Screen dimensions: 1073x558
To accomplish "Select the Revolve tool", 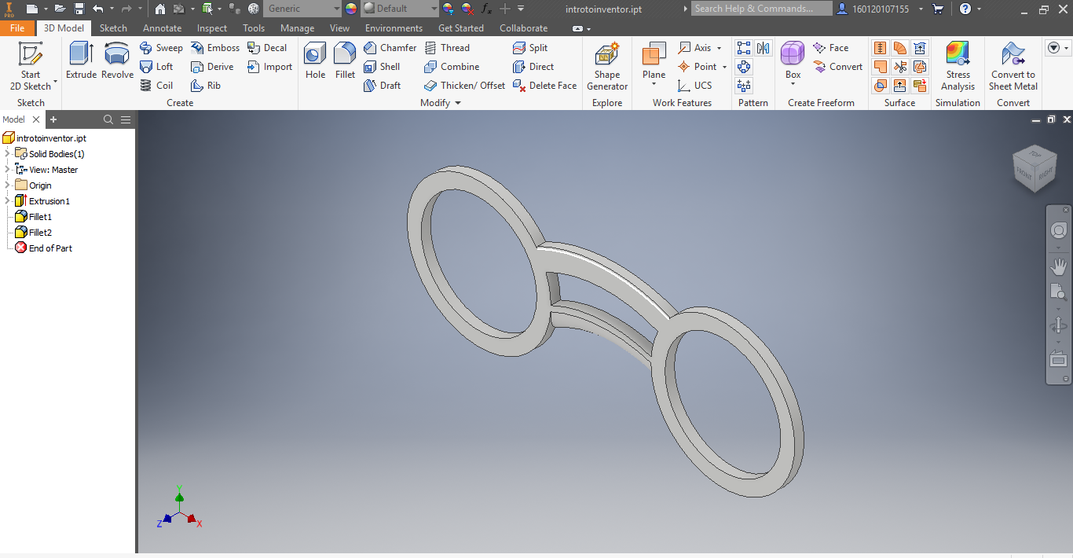I will [x=117, y=61].
